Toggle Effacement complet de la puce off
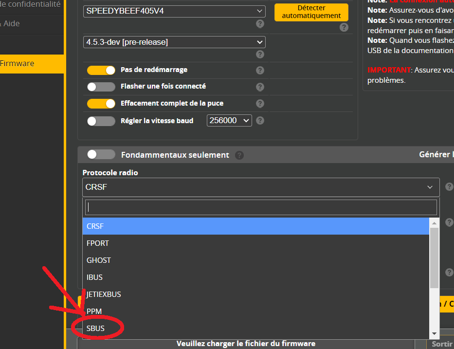Screen dimensions: 454x349 tap(101, 104)
